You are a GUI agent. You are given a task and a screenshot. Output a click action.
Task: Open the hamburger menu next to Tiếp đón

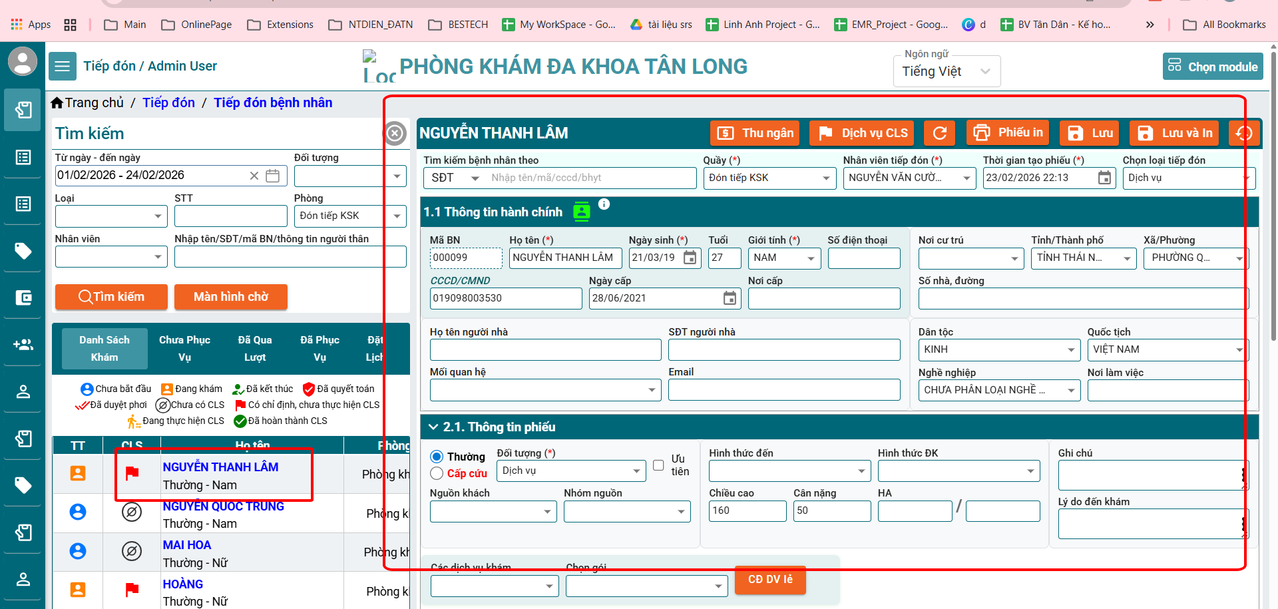click(x=63, y=67)
